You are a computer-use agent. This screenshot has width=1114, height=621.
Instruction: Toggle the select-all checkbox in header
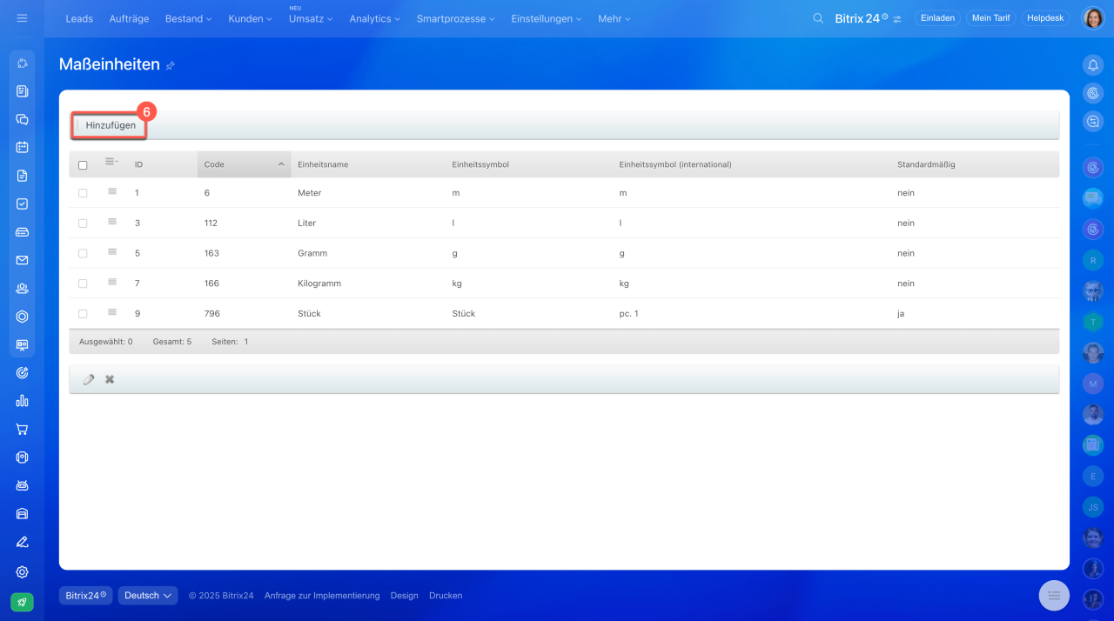(83, 165)
